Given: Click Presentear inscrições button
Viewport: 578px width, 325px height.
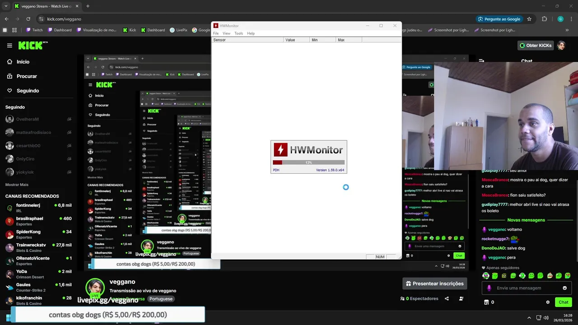Looking at the screenshot, I should click(x=434, y=283).
